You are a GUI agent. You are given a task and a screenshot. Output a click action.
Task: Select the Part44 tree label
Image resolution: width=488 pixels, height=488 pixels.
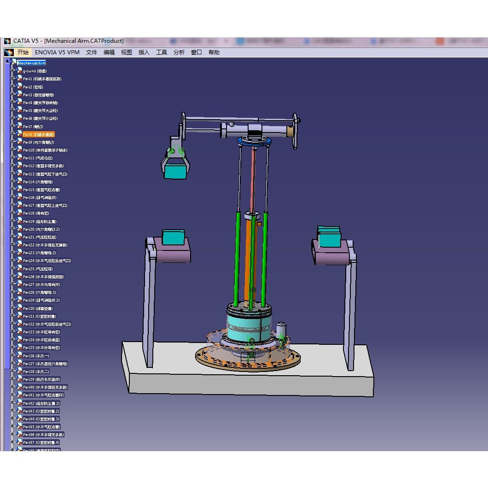[41, 419]
